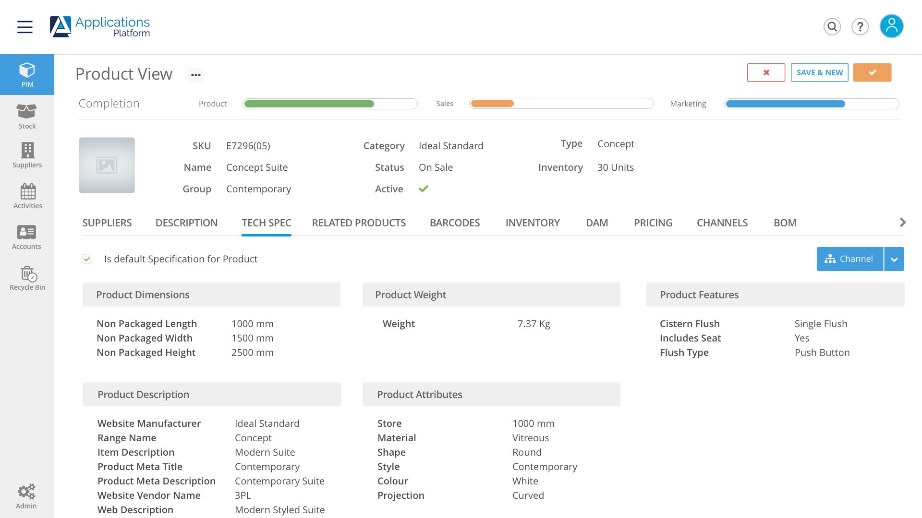Click the Applications Platform logo
The image size is (922, 518).
[x=100, y=27]
